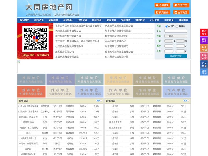Viewport: 208px width, 156px height.
Task: Click the 返回顶部 side icon
Action: (204, 72)
